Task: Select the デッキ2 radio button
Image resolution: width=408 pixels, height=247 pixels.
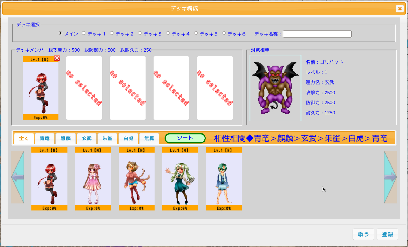Action: [112, 33]
